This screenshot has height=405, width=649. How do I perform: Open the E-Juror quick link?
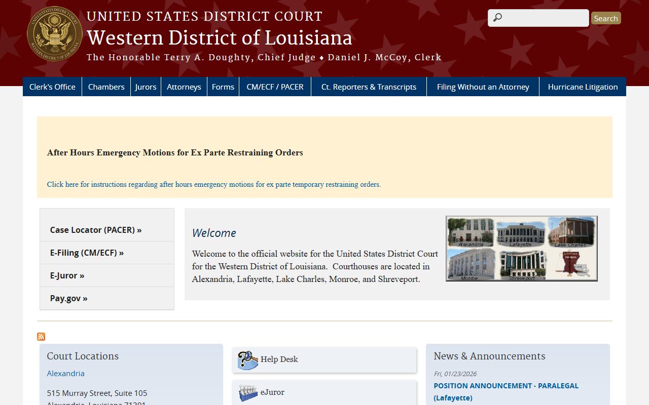pyautogui.click(x=67, y=275)
